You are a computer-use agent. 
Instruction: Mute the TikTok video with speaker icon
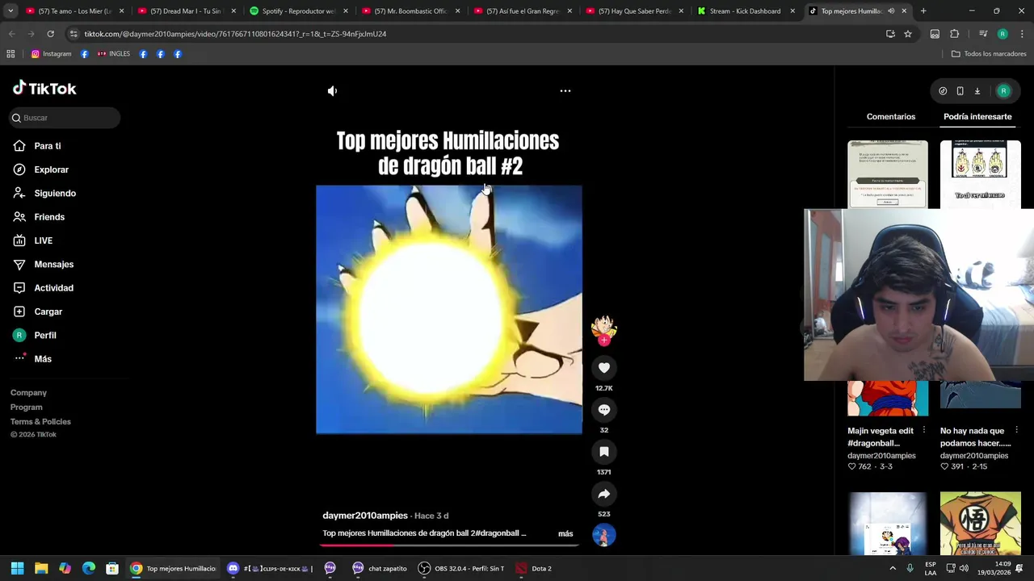[x=332, y=91]
